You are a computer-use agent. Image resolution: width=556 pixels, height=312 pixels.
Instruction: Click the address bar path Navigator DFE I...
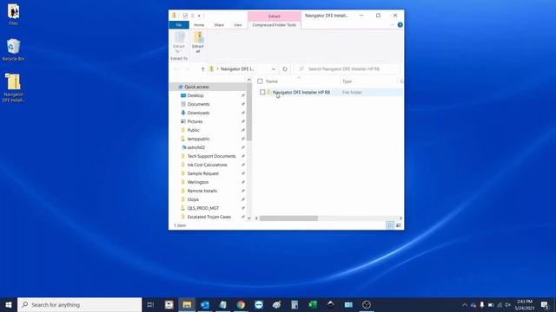237,69
